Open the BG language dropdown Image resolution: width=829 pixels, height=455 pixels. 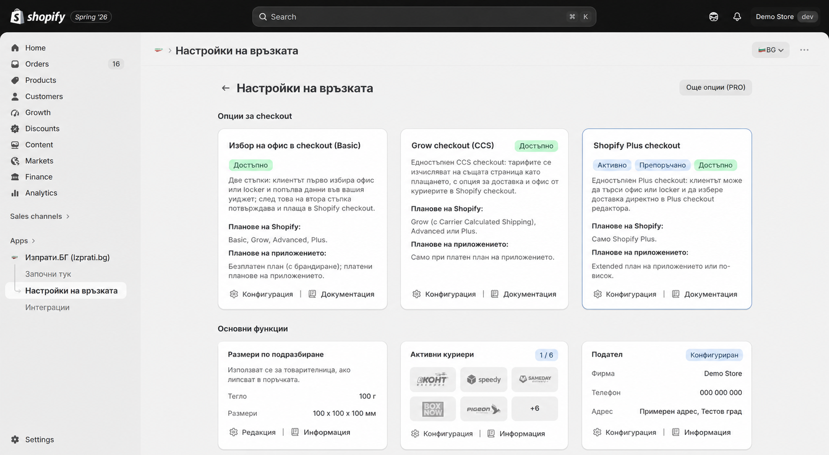(x=771, y=50)
